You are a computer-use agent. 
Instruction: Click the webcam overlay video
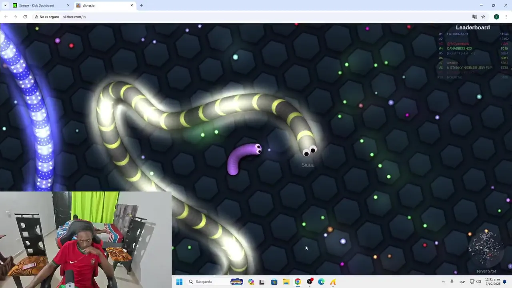coord(86,240)
